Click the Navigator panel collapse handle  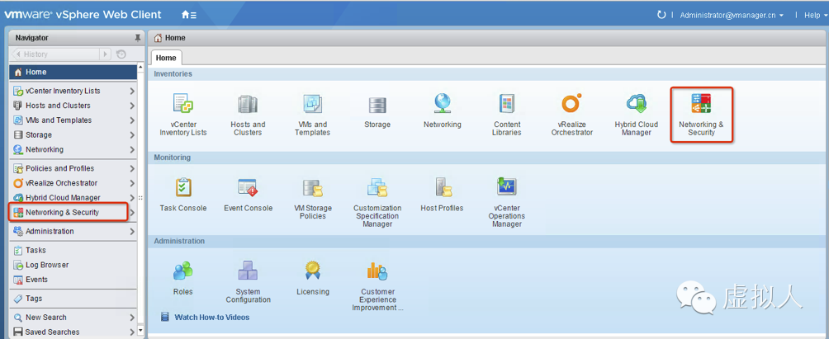coord(140,198)
